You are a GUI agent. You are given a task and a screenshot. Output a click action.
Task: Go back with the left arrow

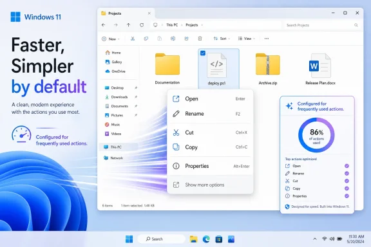[x=104, y=25]
